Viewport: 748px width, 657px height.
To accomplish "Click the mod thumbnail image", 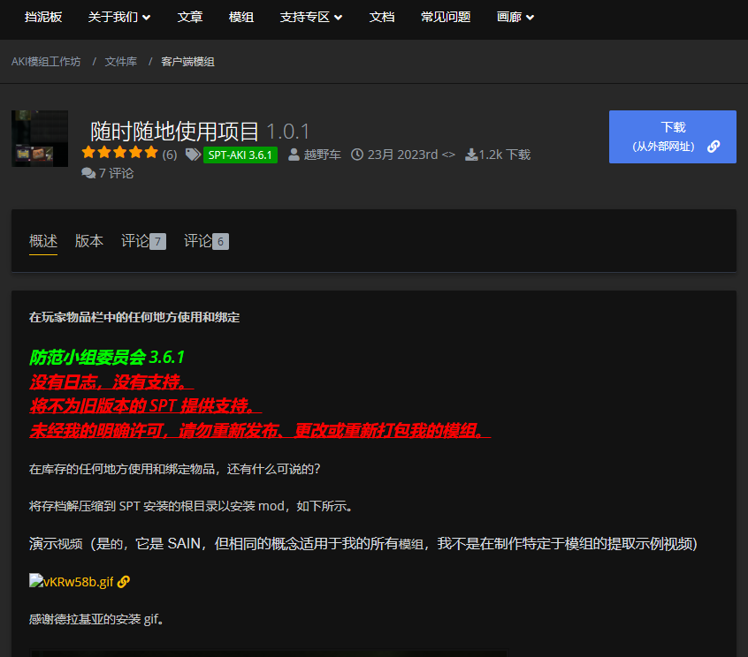I will (40, 139).
